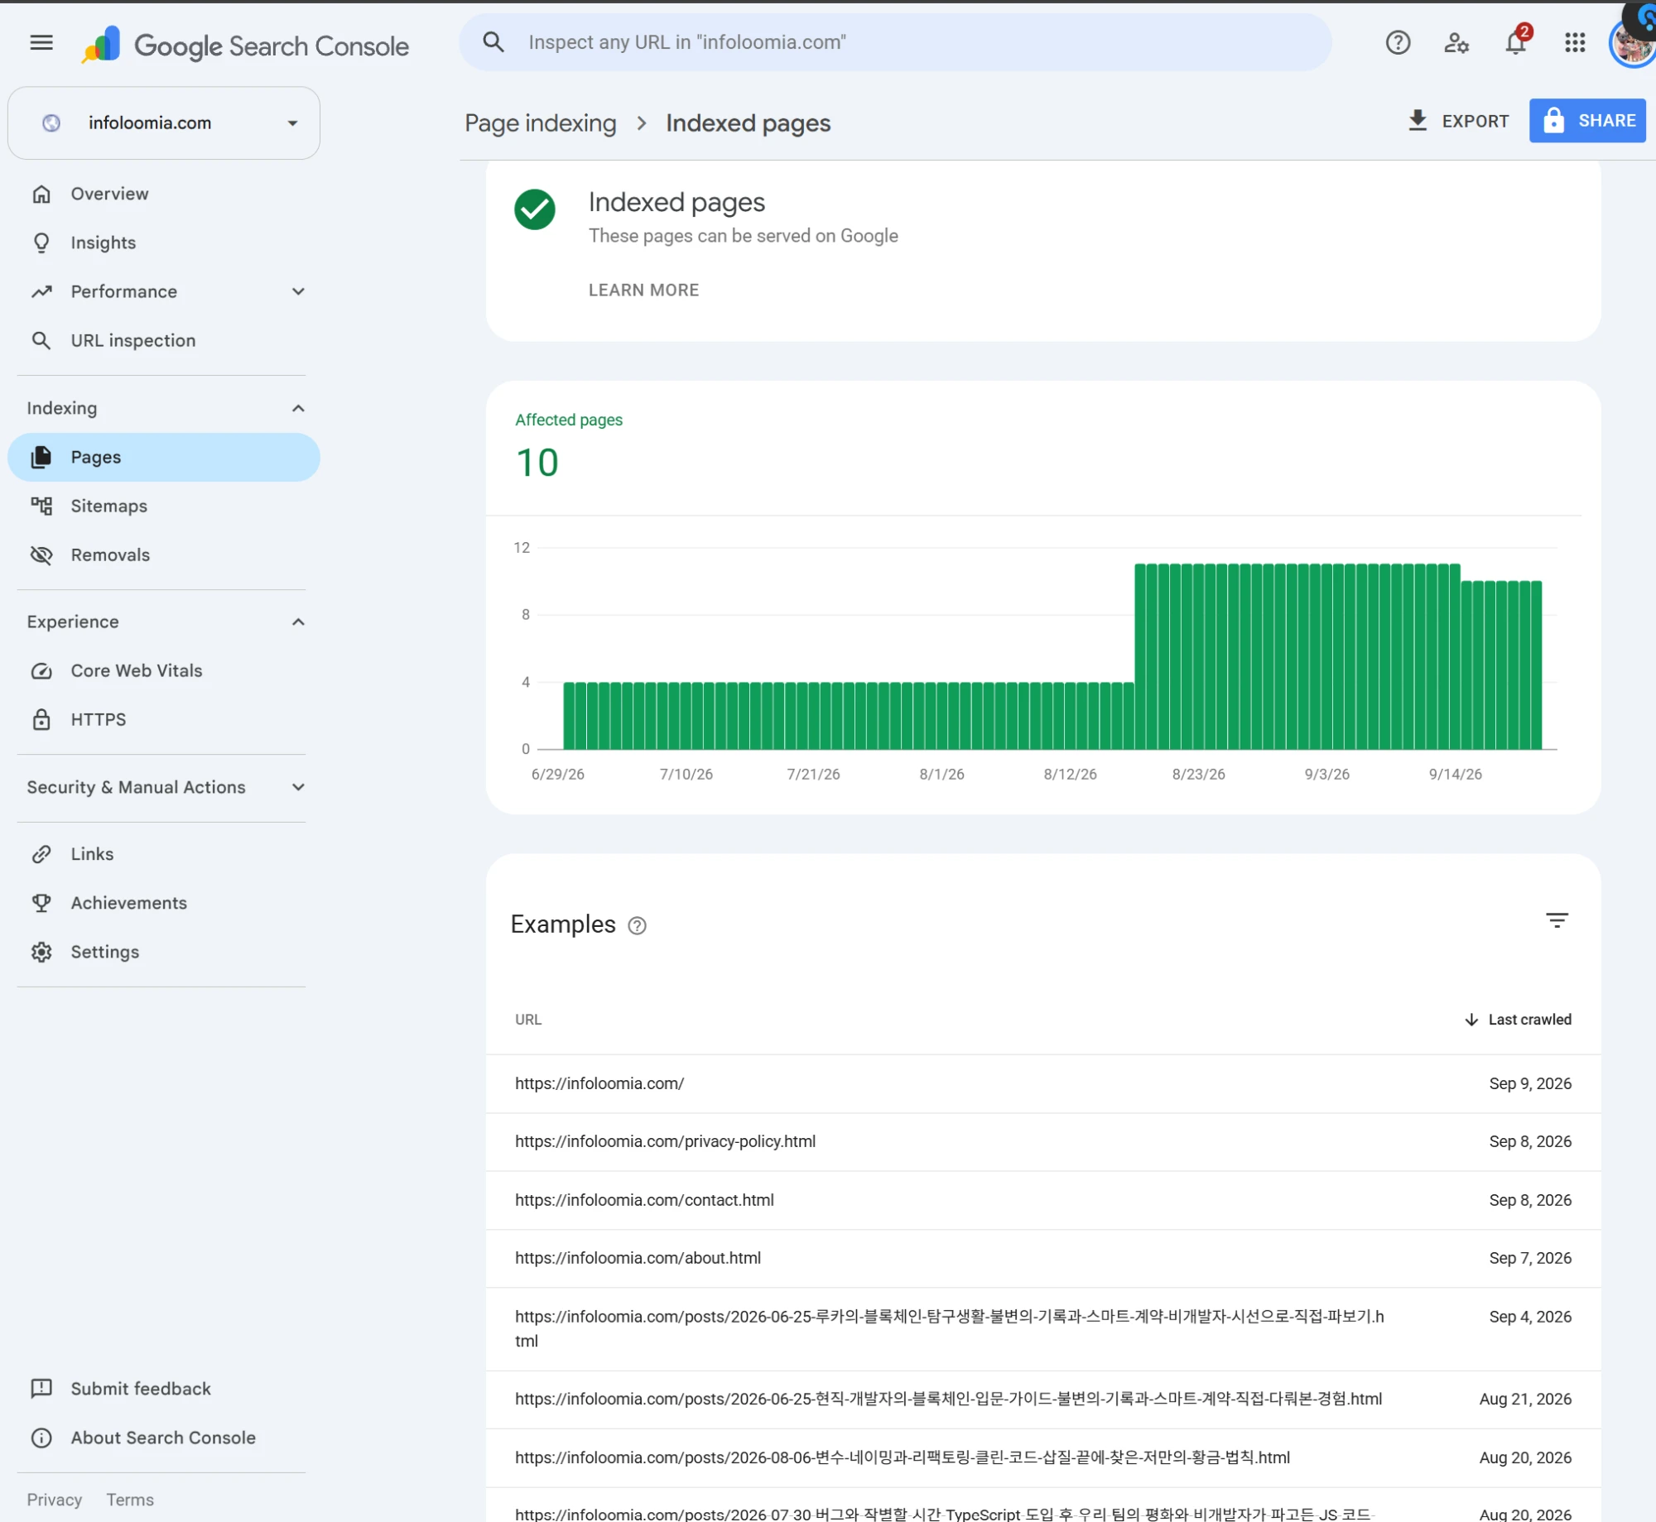Click the Examples help info icon

[x=637, y=926]
